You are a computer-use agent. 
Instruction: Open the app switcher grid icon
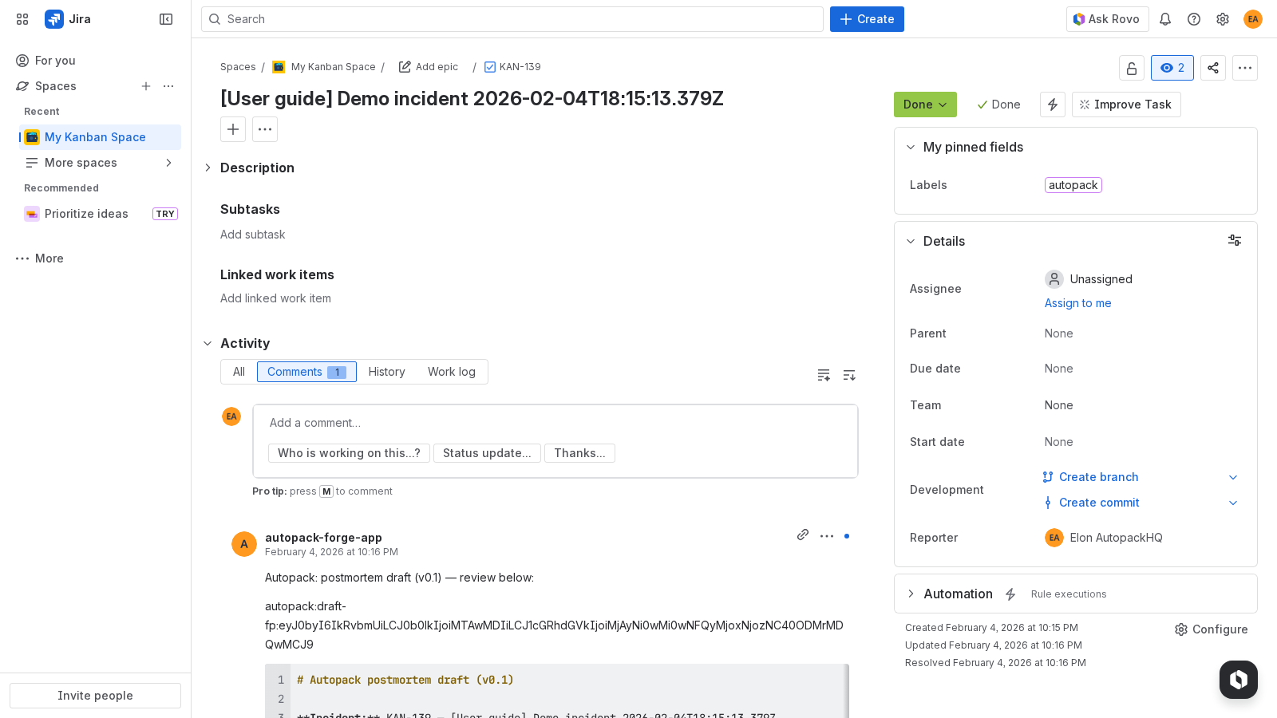tap(22, 18)
